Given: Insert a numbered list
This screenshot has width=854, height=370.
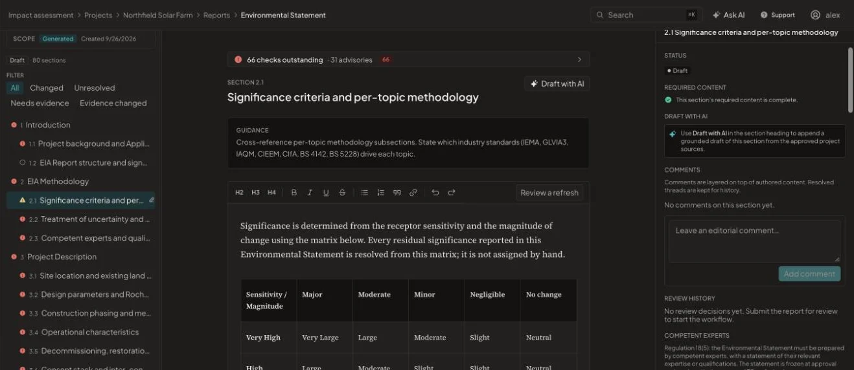Looking at the screenshot, I should pyautogui.click(x=380, y=193).
